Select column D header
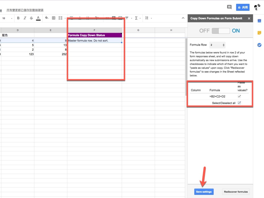The height and width of the screenshot is (198, 264). click(x=18, y=30)
